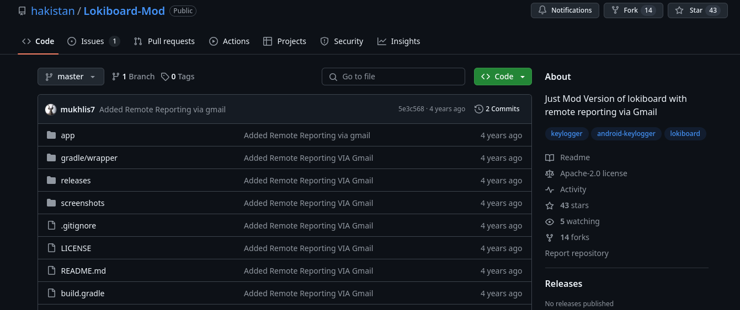Click the tag icon beside 0 Tags

point(165,77)
